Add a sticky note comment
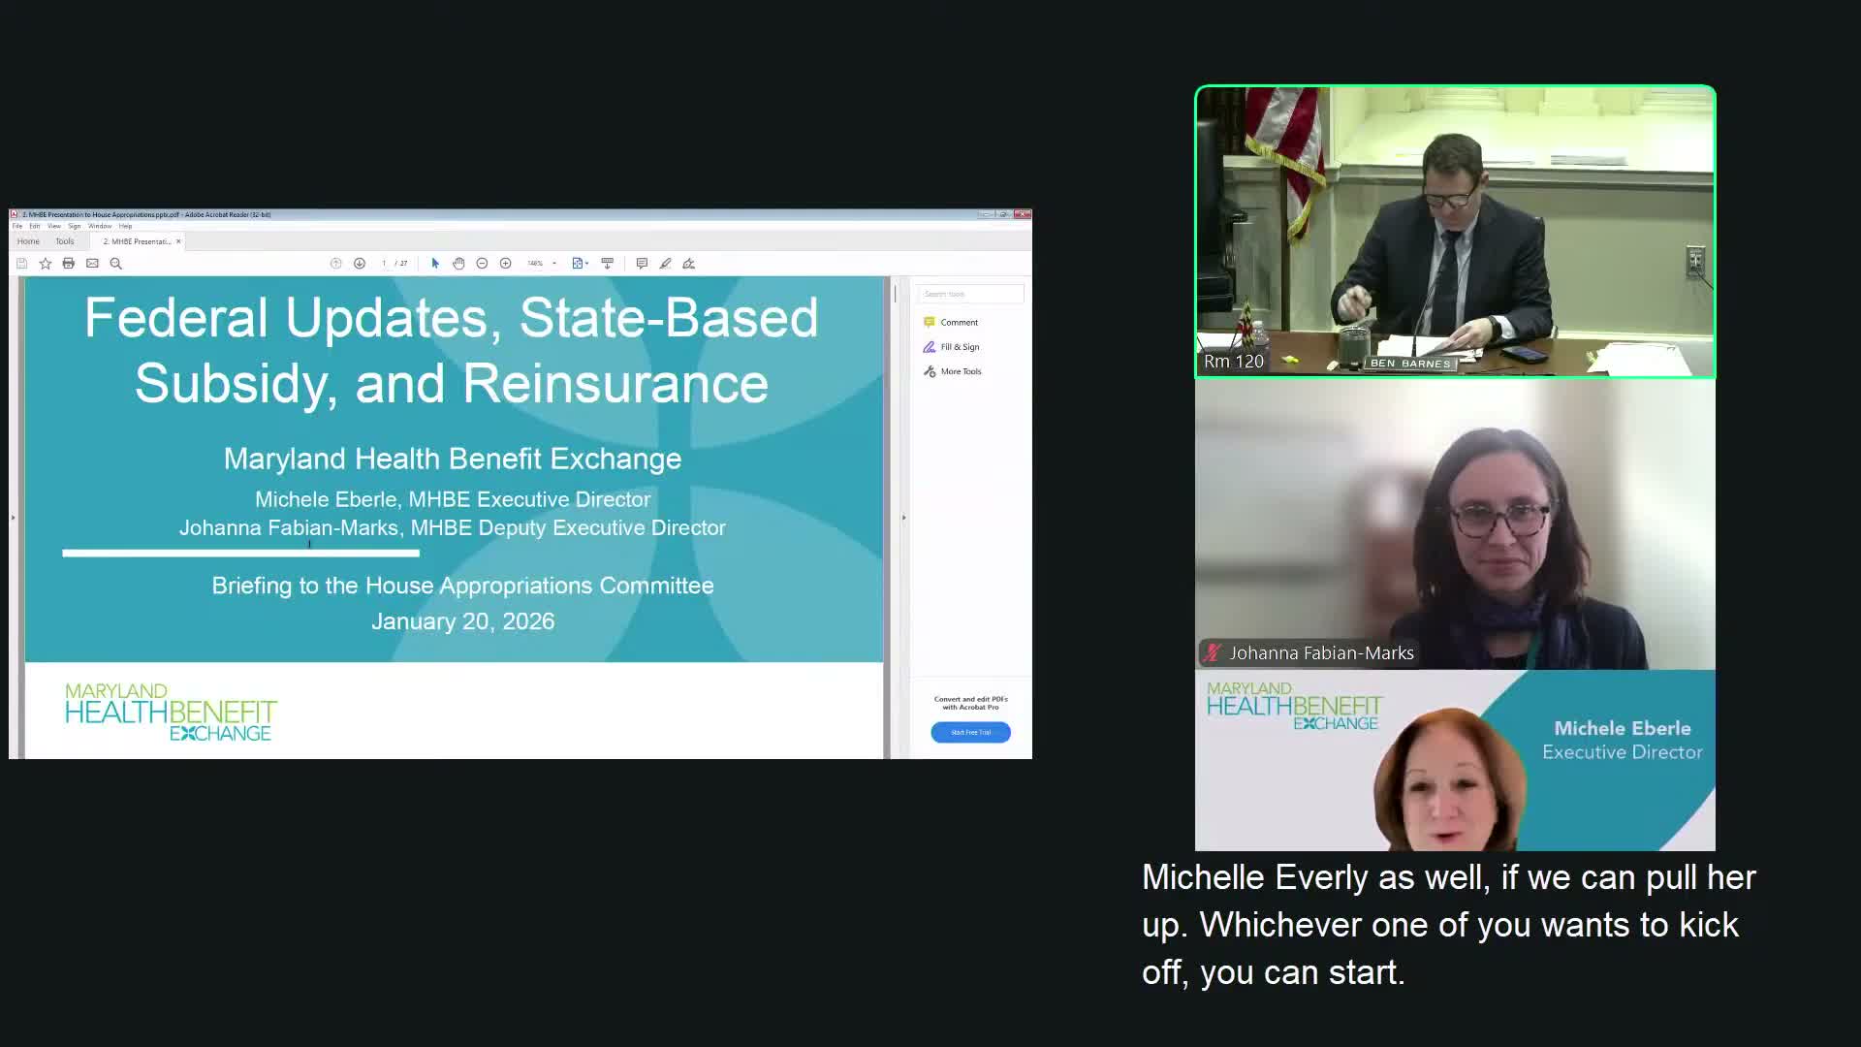The image size is (1861, 1047). click(642, 264)
